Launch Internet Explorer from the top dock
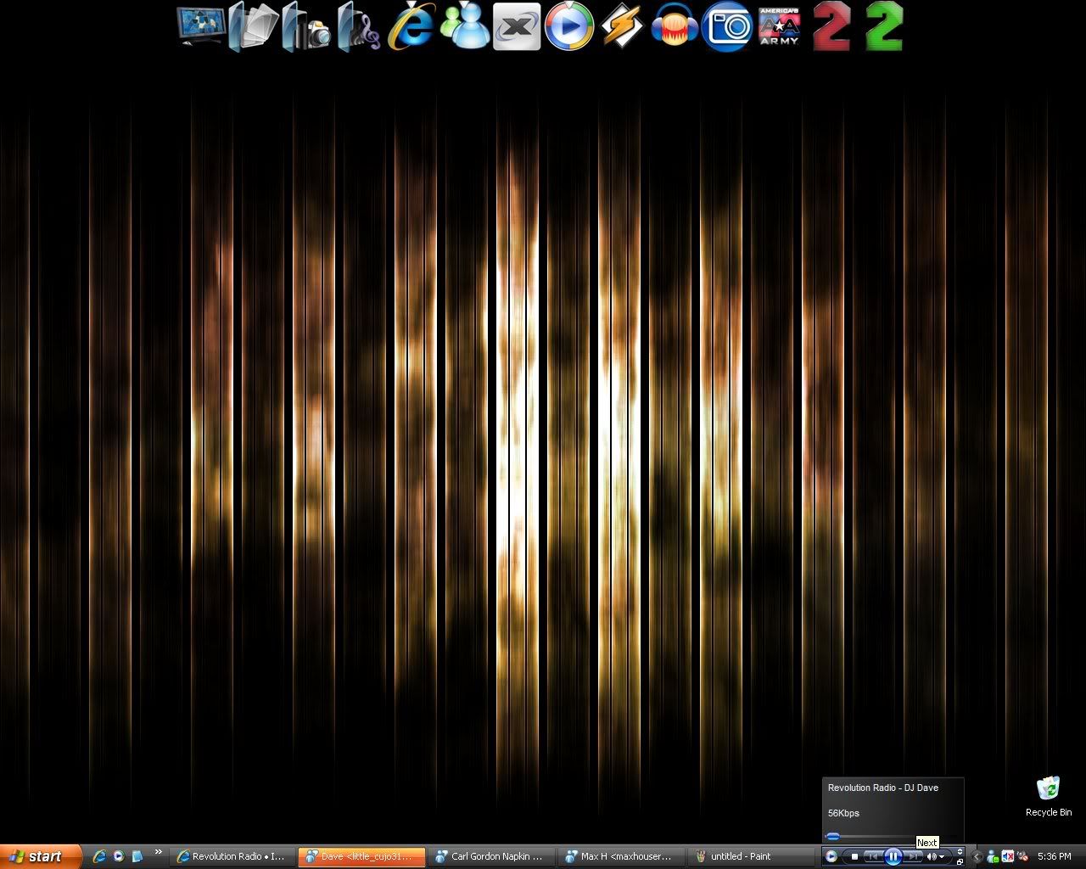The image size is (1086, 869). tap(411, 27)
